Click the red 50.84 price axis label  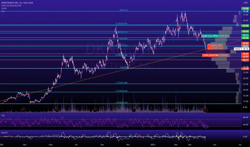click(x=245, y=43)
